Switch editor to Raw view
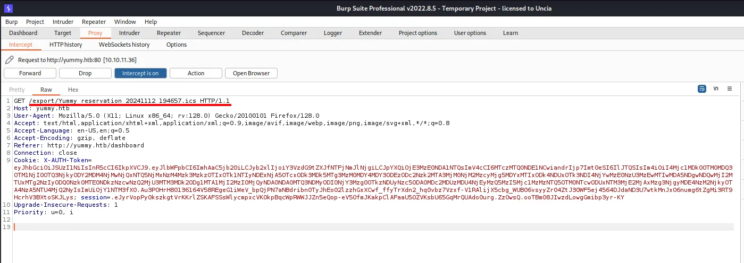 tap(46, 90)
